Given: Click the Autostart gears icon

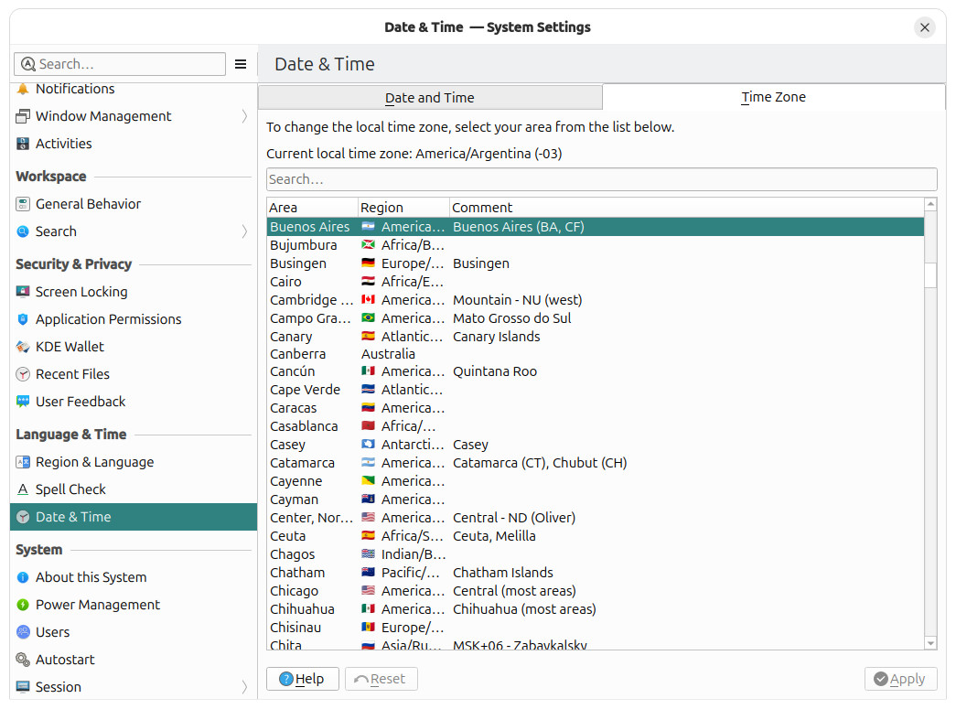Looking at the screenshot, I should coord(23,659).
